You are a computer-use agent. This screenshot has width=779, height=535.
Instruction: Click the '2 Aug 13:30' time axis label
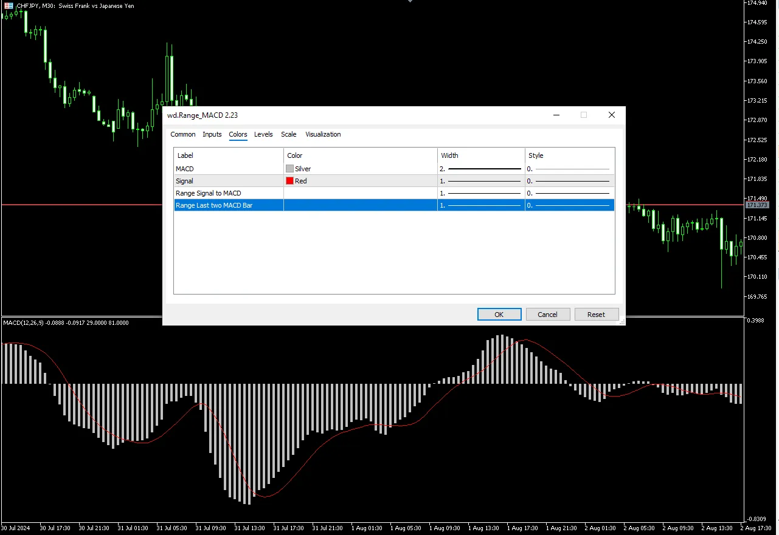(717, 528)
